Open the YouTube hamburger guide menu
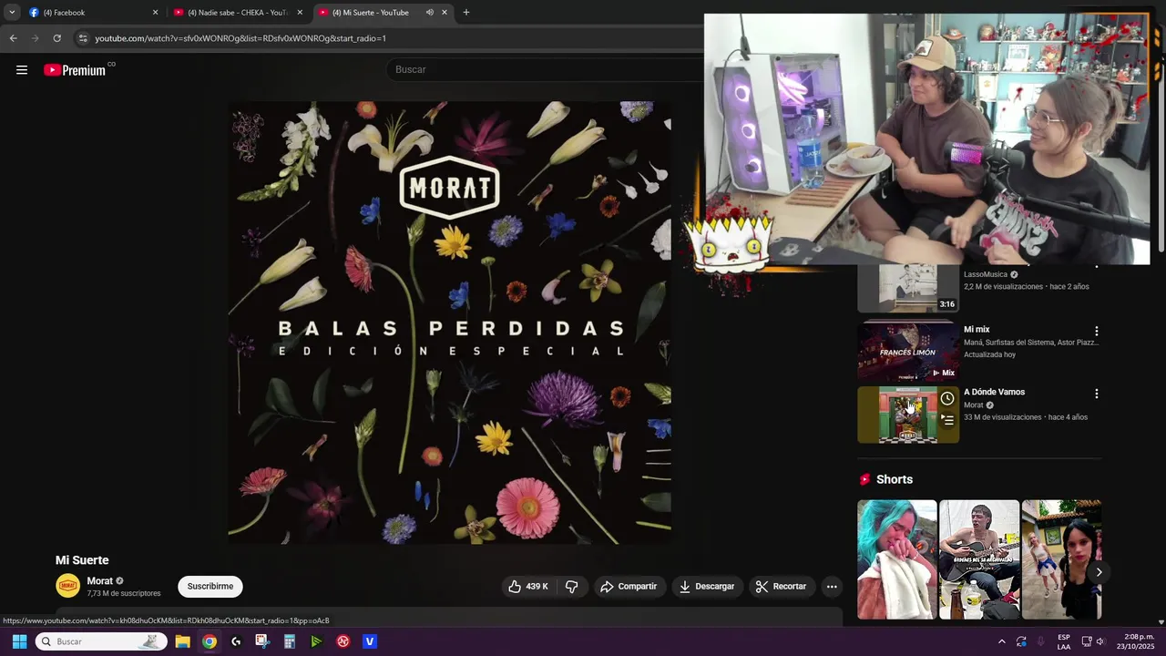The height and width of the screenshot is (656, 1166). 22,70
